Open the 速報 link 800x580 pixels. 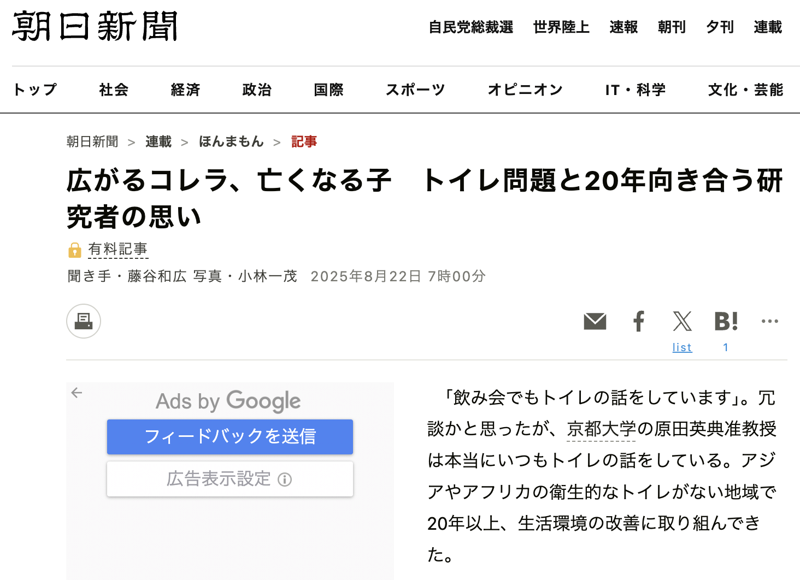point(623,27)
